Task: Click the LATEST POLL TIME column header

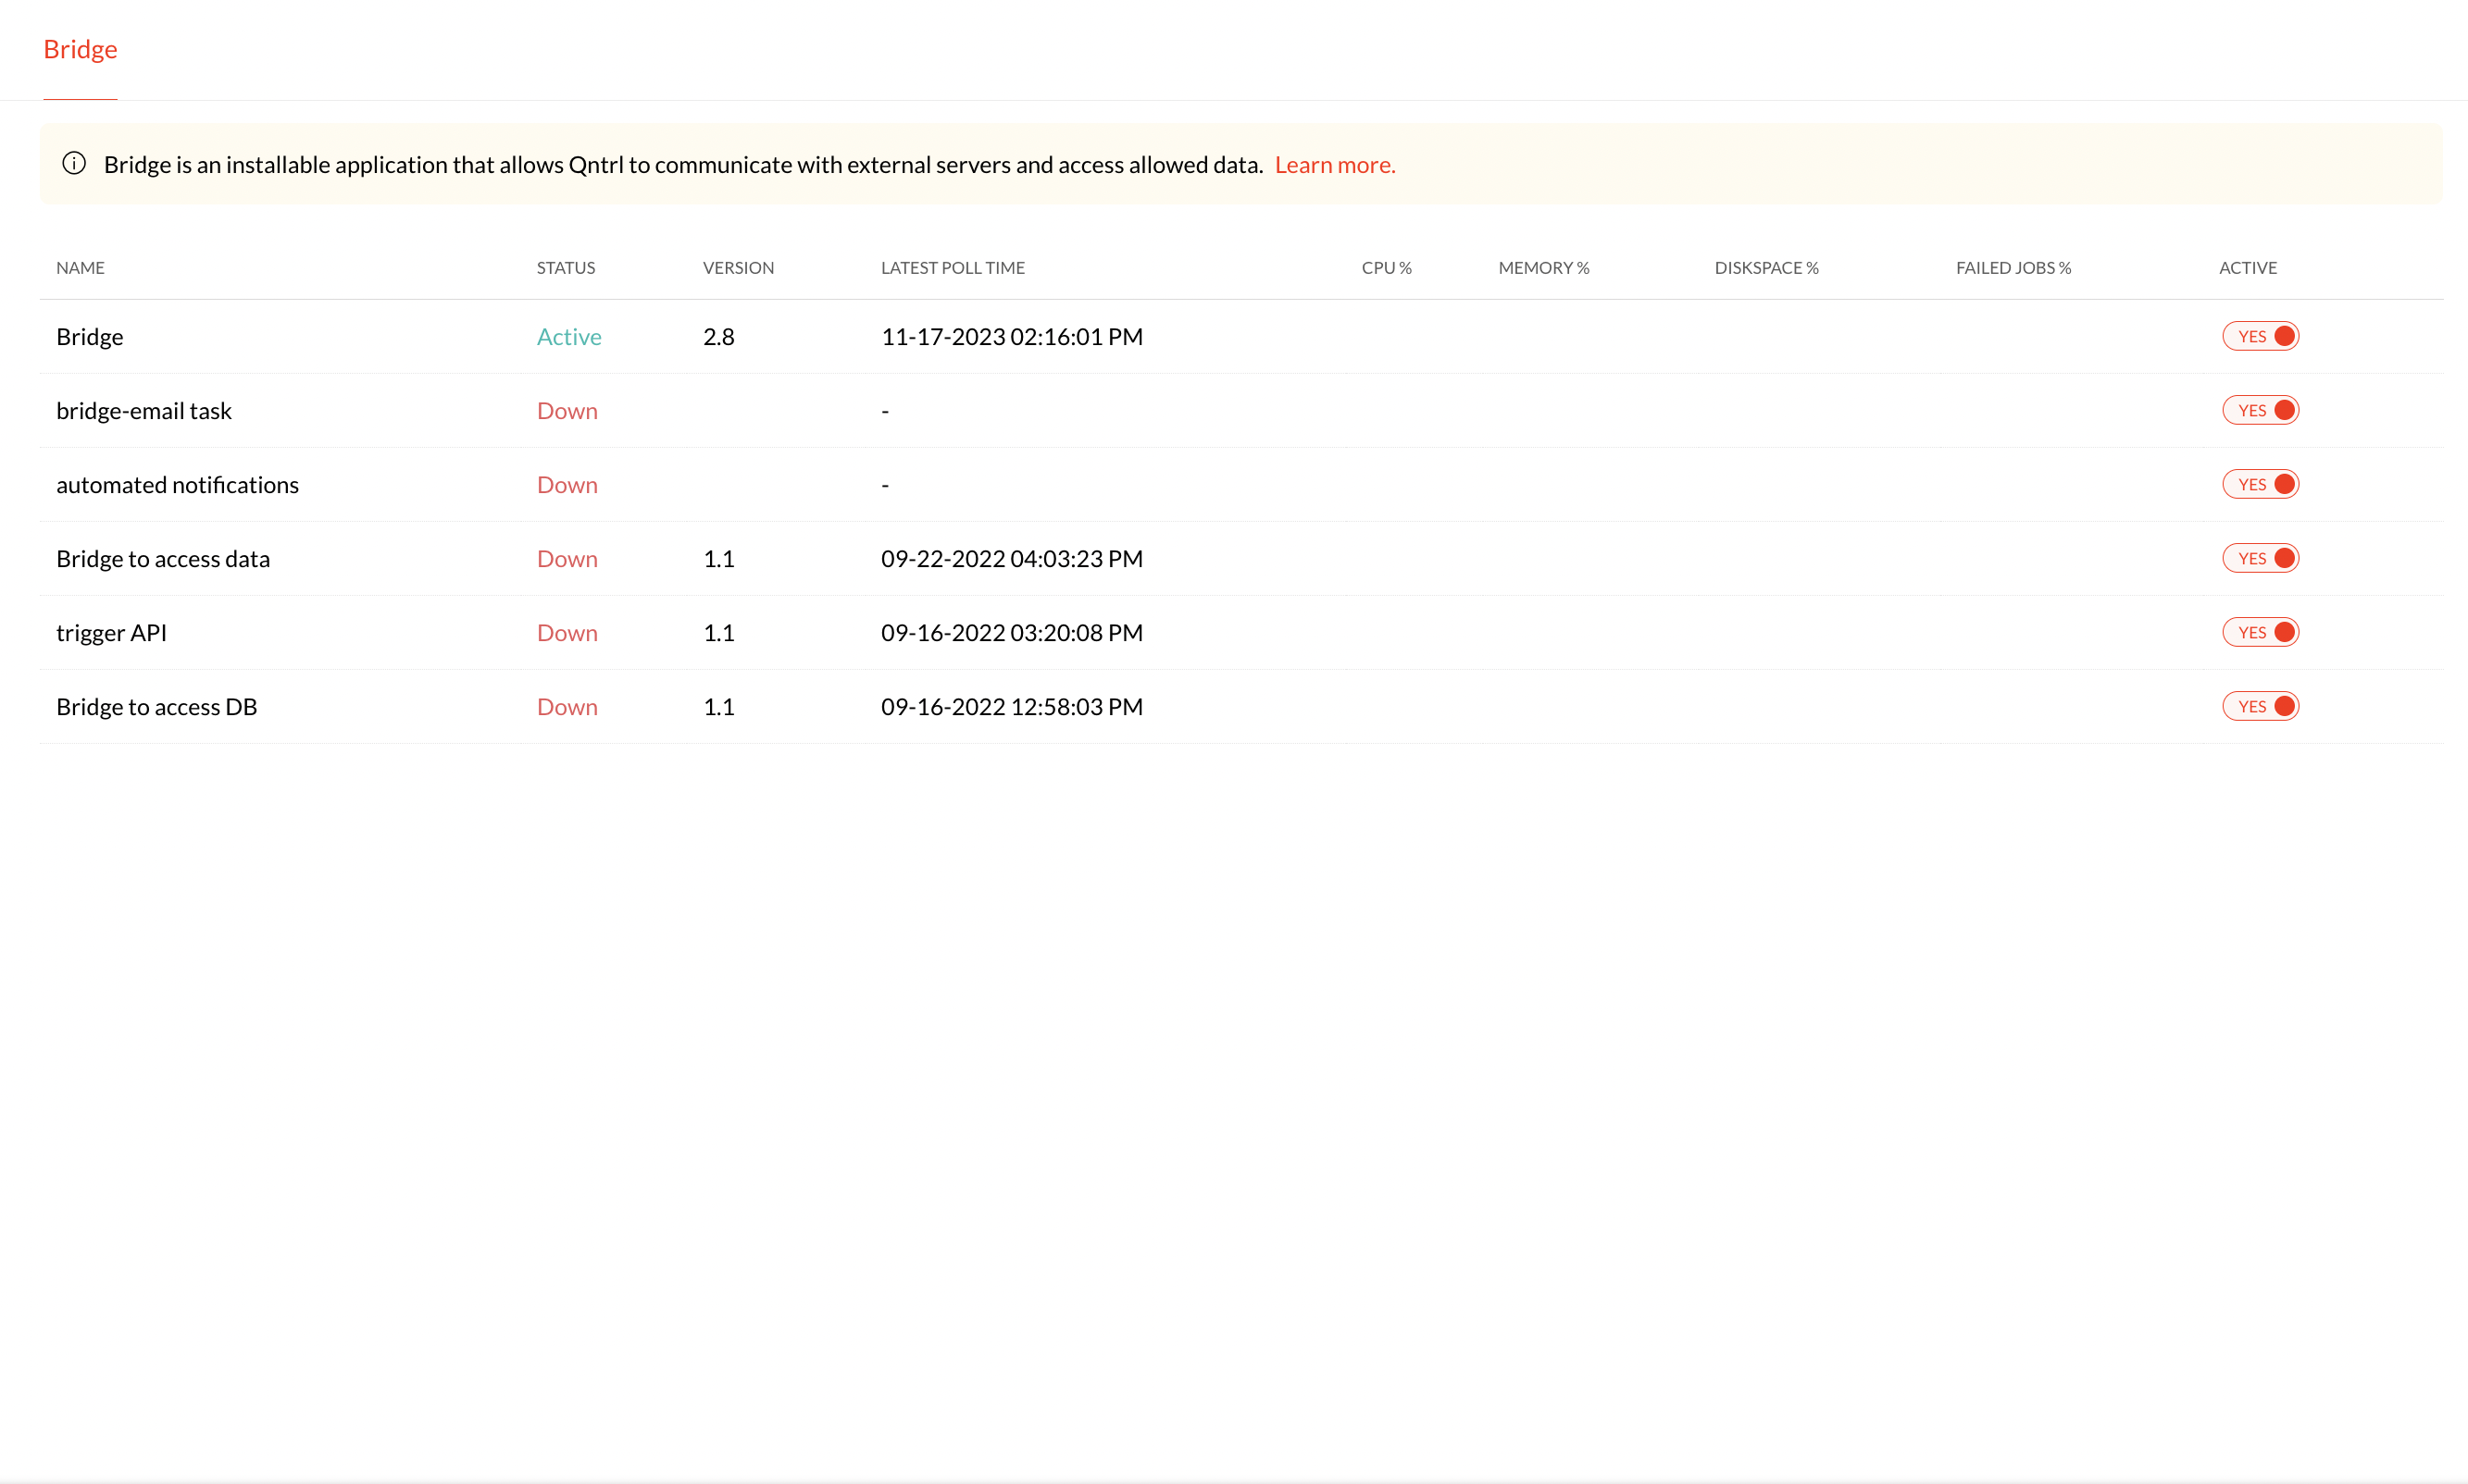Action: click(953, 268)
